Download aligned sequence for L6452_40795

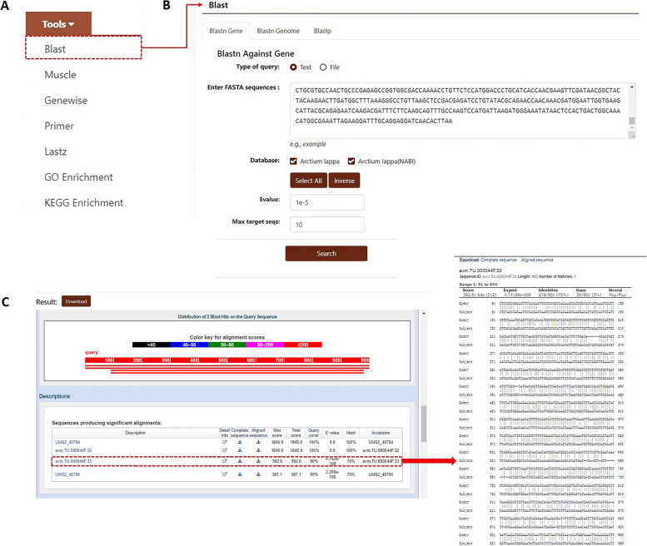pyautogui.click(x=257, y=474)
